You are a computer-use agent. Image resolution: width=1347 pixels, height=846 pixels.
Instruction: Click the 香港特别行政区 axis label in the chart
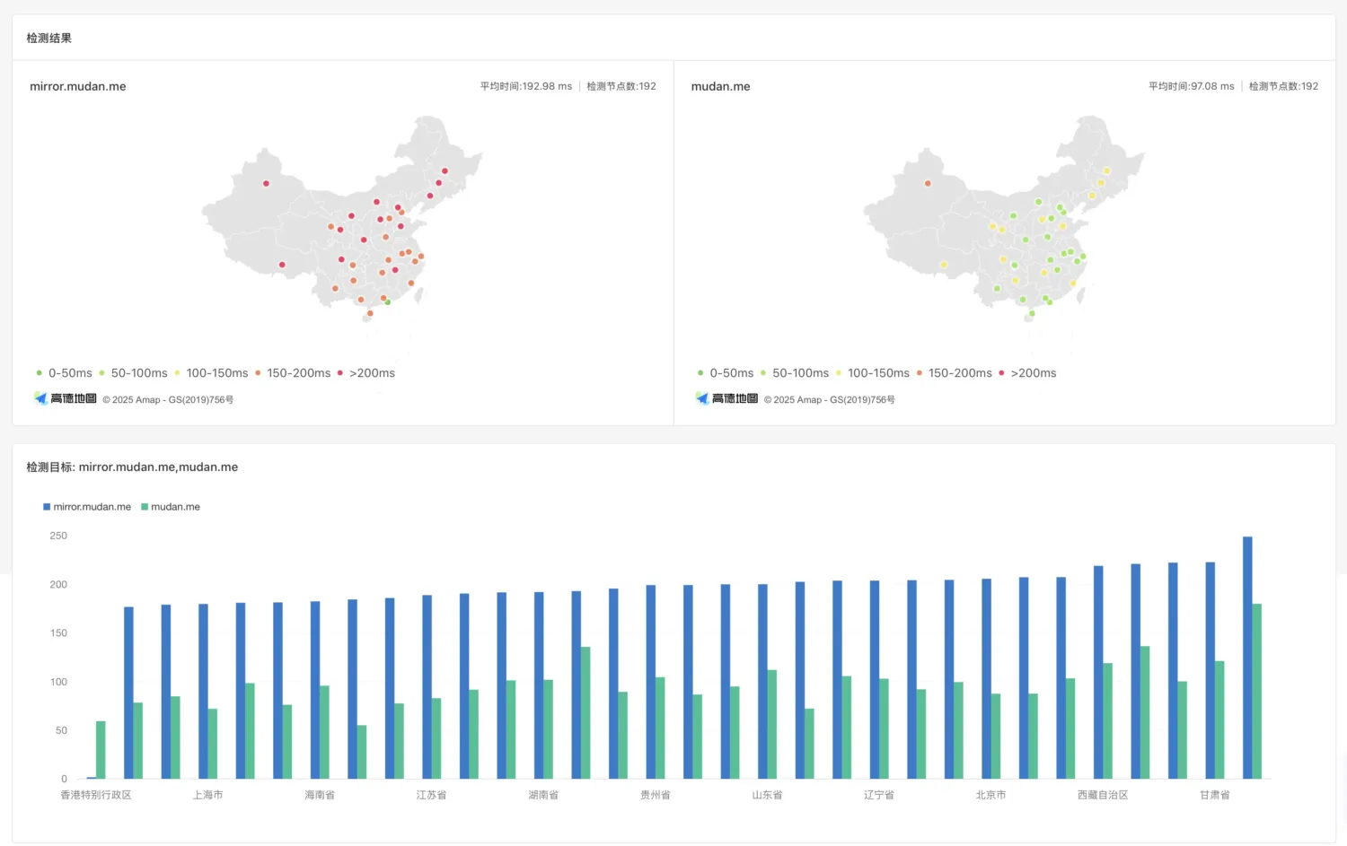point(95,794)
